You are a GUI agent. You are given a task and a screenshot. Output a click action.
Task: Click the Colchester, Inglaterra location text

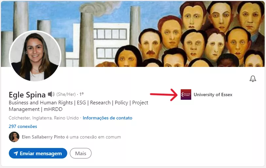tap(44, 118)
